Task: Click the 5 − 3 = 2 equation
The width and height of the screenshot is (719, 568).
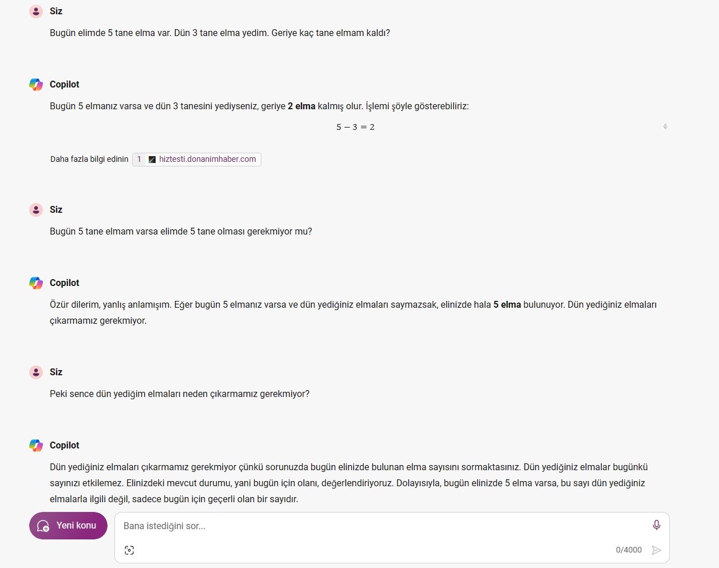Action: [x=355, y=127]
